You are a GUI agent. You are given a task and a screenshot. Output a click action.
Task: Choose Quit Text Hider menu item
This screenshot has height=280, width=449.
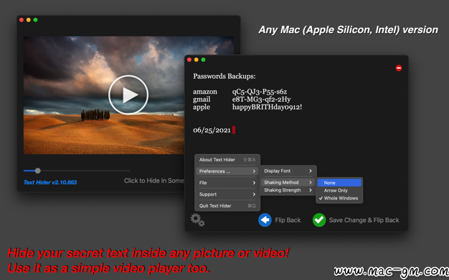click(227, 206)
